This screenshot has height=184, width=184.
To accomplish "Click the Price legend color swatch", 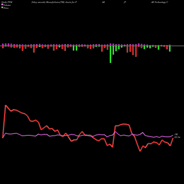I will pos(2,8).
